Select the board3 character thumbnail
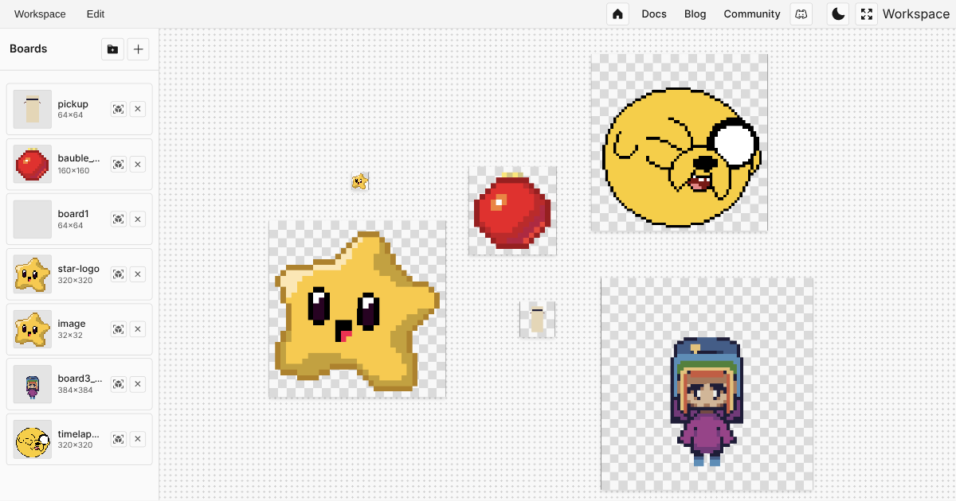956x501 pixels. tap(33, 383)
